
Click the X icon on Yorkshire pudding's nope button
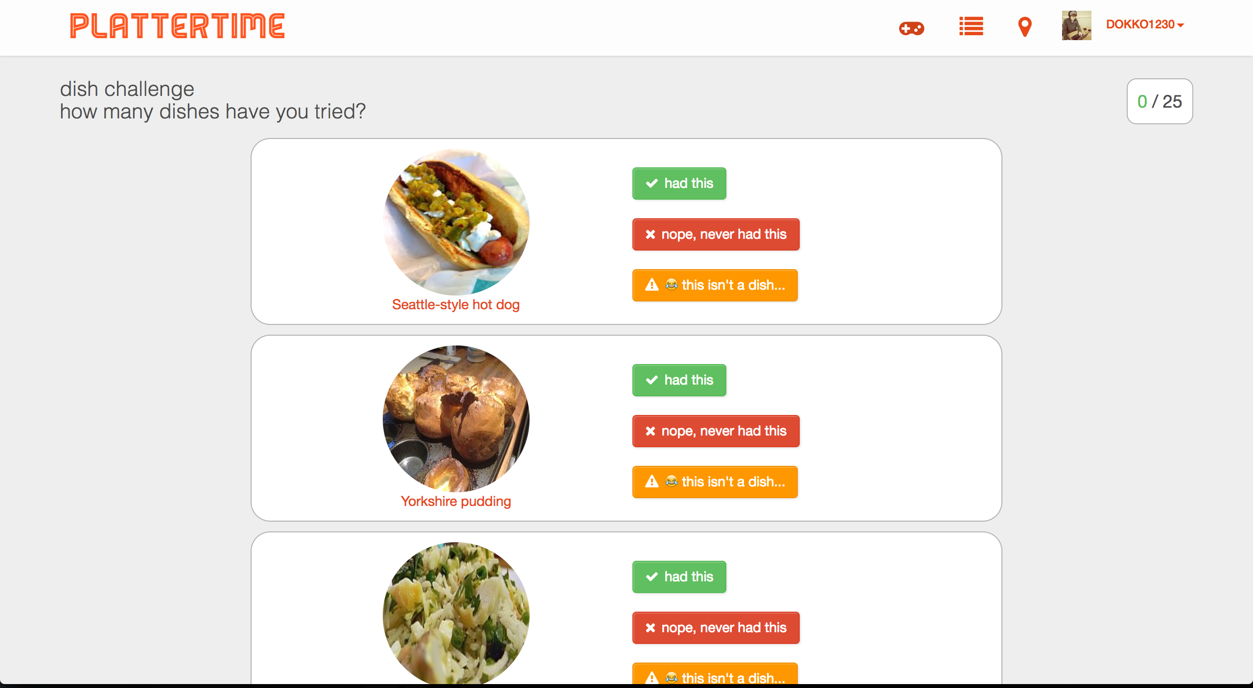[x=650, y=431]
